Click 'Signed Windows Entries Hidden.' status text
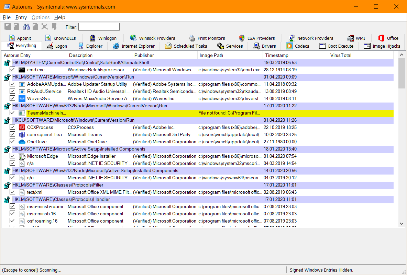Screen dimensions: 407x275 tap(321, 270)
